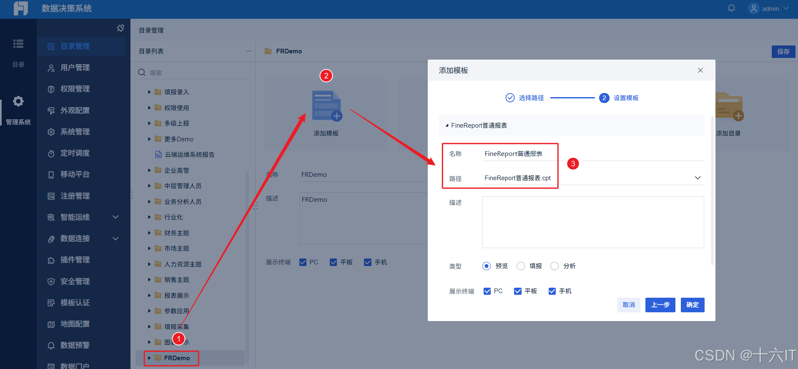
Task: Click the 确定 button
Action: pos(693,305)
